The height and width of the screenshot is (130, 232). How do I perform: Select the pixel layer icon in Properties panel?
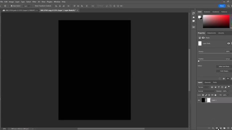point(200,38)
